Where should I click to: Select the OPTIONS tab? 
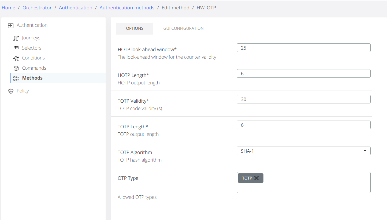click(x=135, y=28)
